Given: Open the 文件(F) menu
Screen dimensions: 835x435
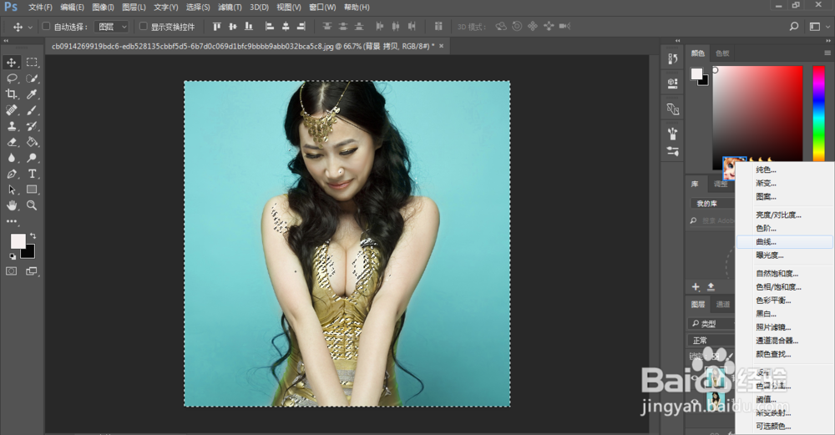Looking at the screenshot, I should point(40,8).
